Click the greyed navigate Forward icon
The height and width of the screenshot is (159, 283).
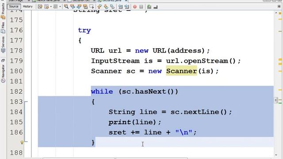coord(55,7)
